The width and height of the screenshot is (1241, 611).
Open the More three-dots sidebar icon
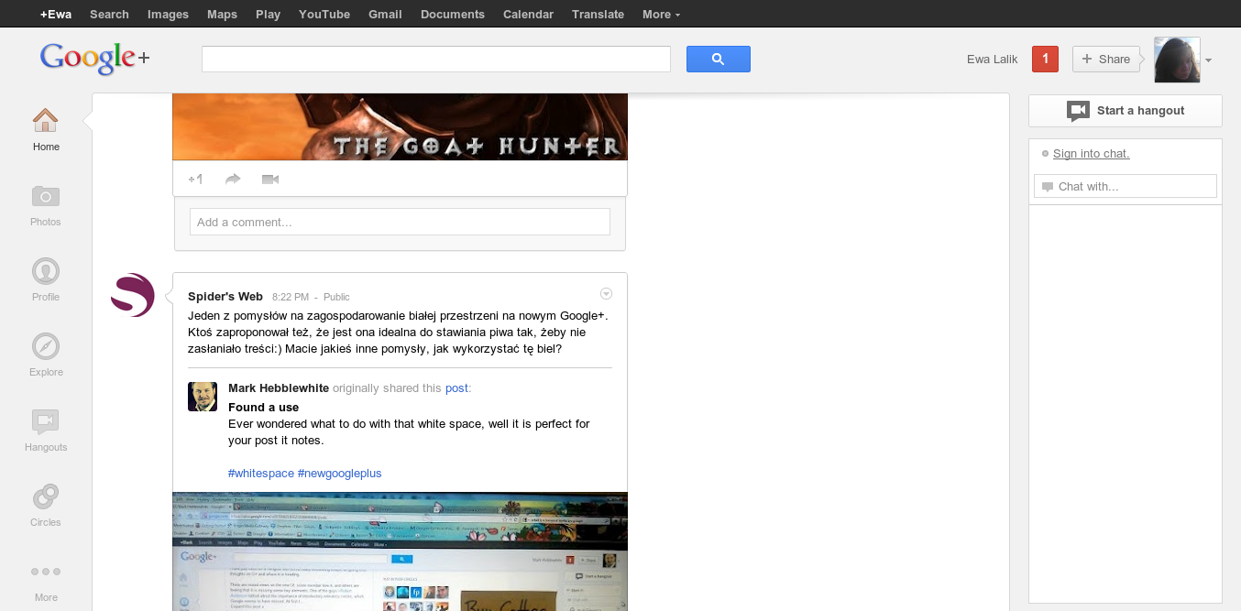[46, 572]
